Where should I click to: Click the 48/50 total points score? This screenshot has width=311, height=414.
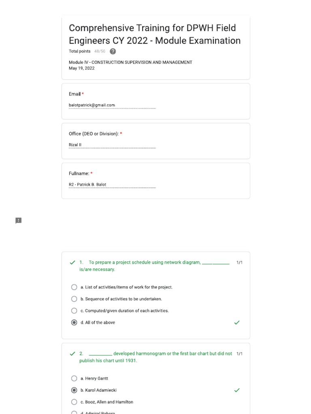[x=100, y=51]
